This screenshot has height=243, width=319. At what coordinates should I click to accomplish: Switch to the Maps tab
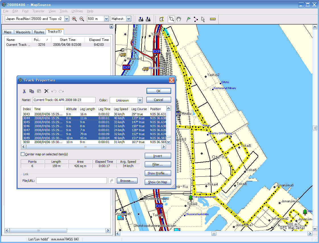8,32
